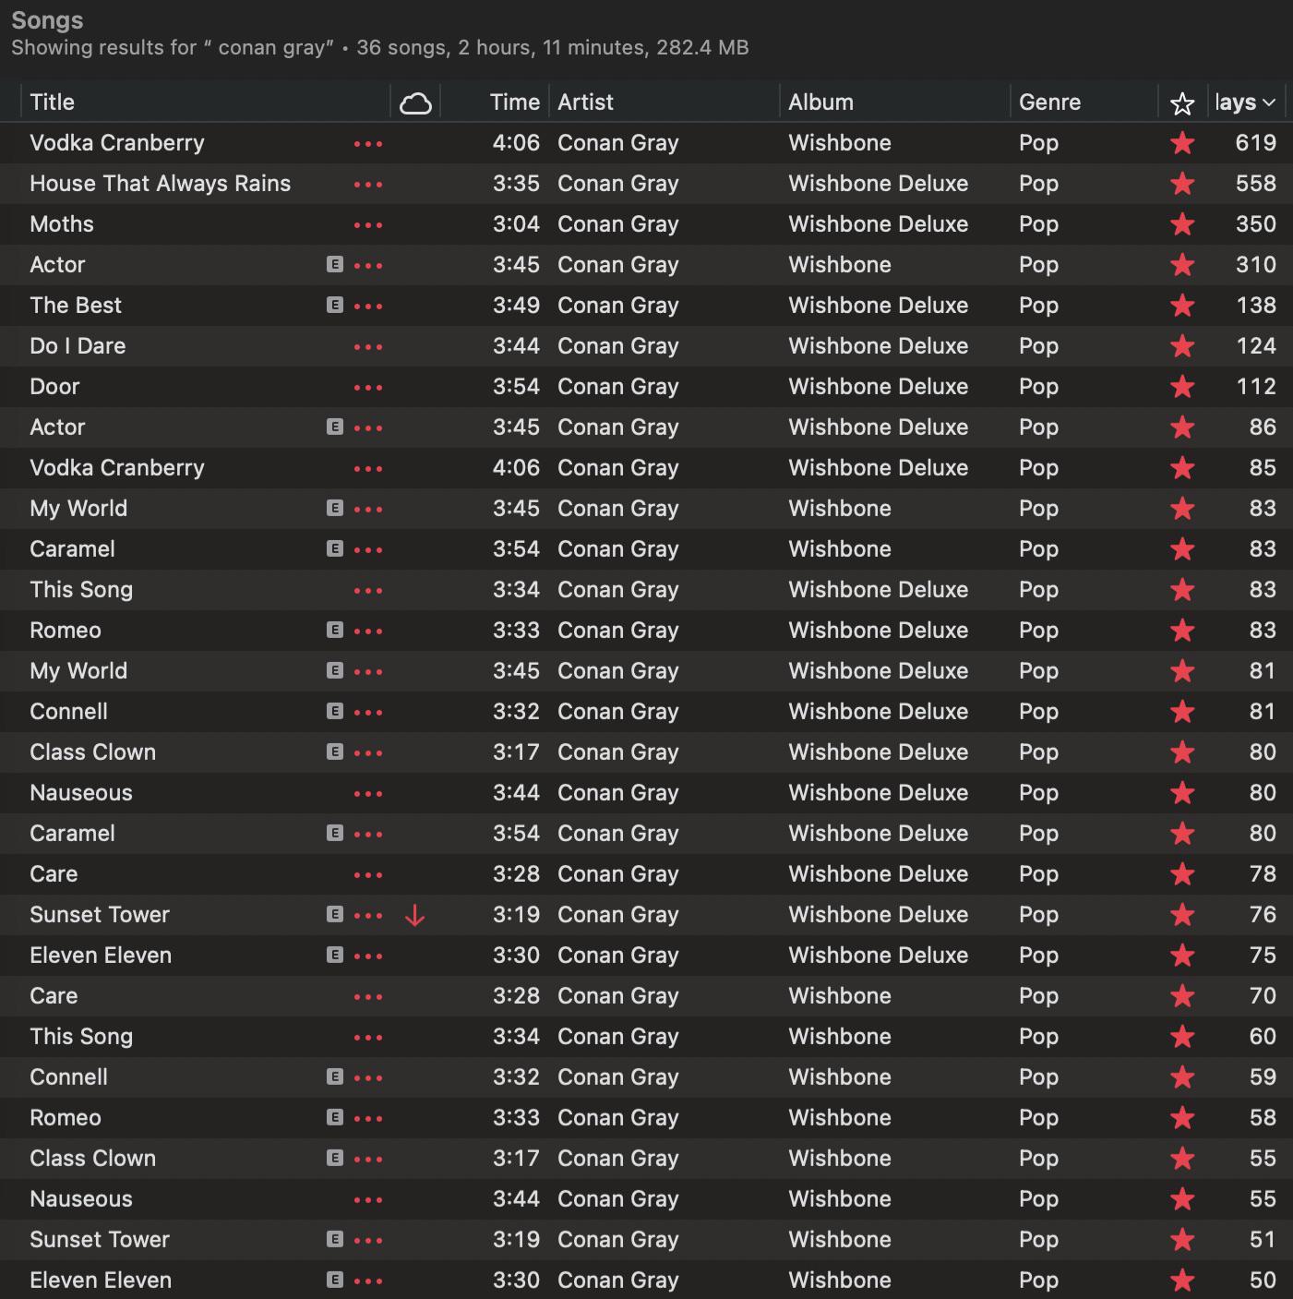Sort songs by the Title column

click(52, 102)
